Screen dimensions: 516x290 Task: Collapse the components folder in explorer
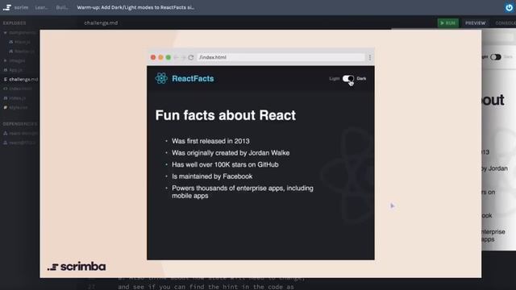point(6,32)
